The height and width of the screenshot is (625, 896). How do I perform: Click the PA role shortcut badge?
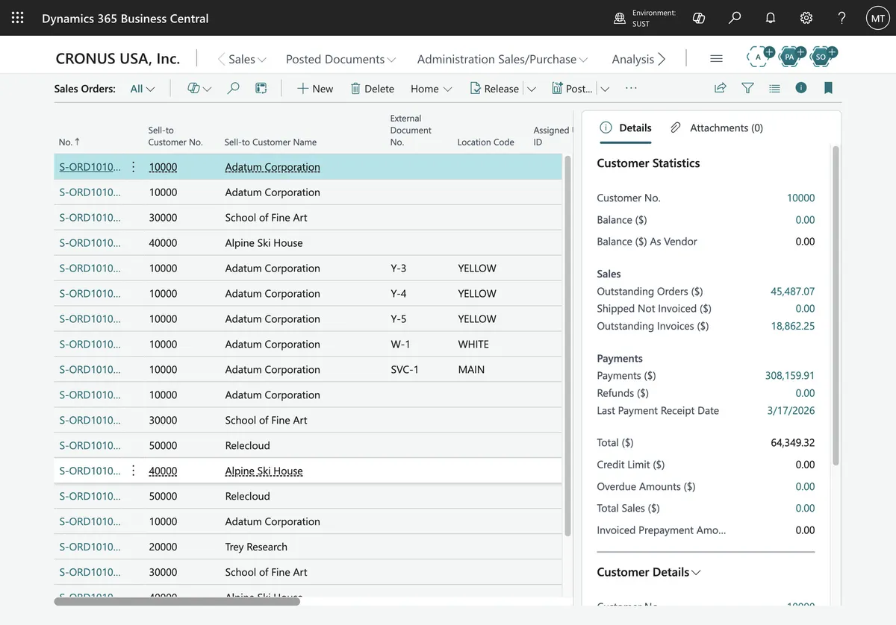coord(791,57)
